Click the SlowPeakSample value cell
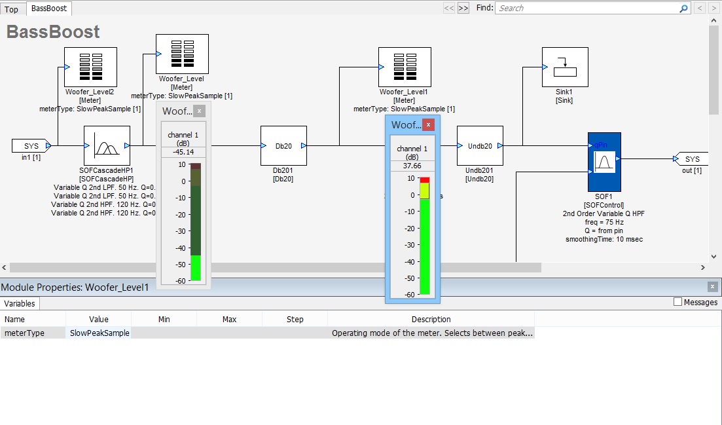Screen dimensions: 722x425 pos(99,333)
